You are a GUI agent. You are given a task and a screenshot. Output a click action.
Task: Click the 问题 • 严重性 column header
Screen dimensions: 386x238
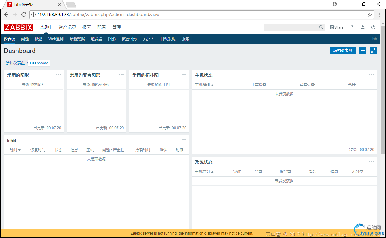(x=113, y=150)
